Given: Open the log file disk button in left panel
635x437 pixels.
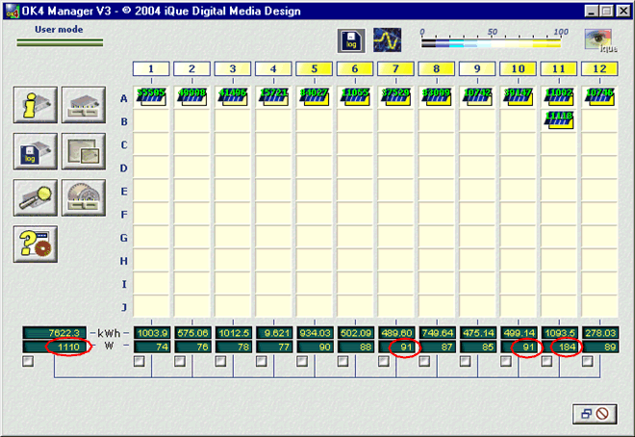Looking at the screenshot, I should [x=36, y=152].
